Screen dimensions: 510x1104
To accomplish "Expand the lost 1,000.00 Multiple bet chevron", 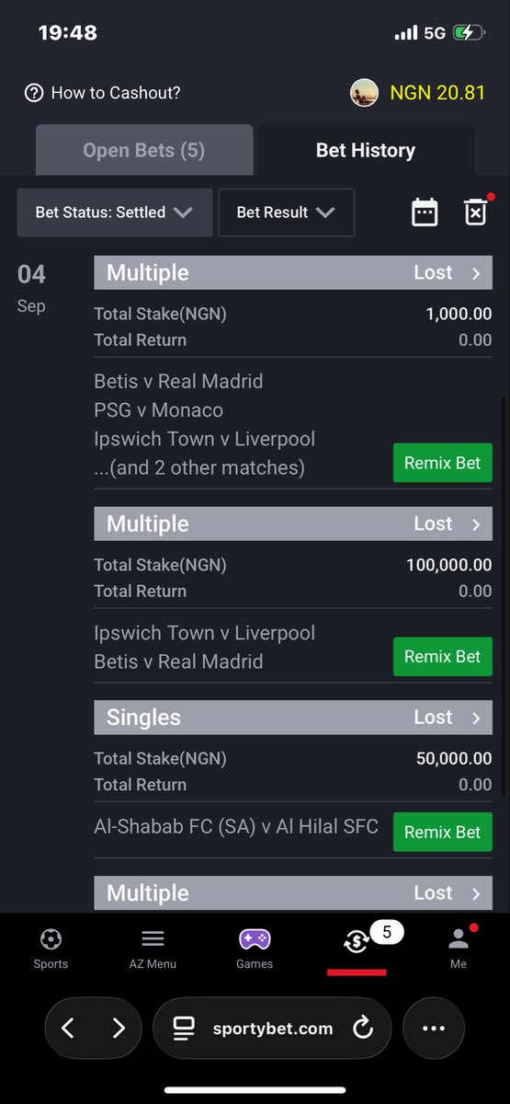I will click(x=476, y=273).
